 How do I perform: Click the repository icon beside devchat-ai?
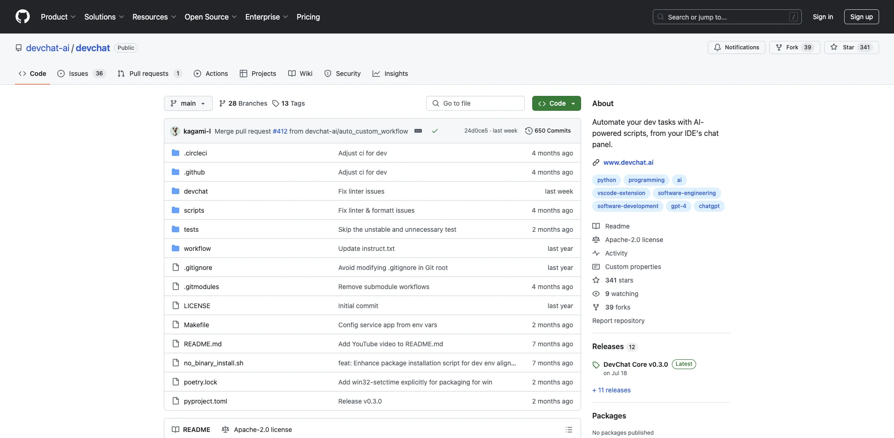(x=19, y=48)
